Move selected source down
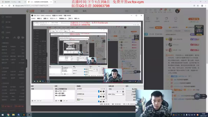The height and width of the screenshot is (117, 208). point(67,101)
